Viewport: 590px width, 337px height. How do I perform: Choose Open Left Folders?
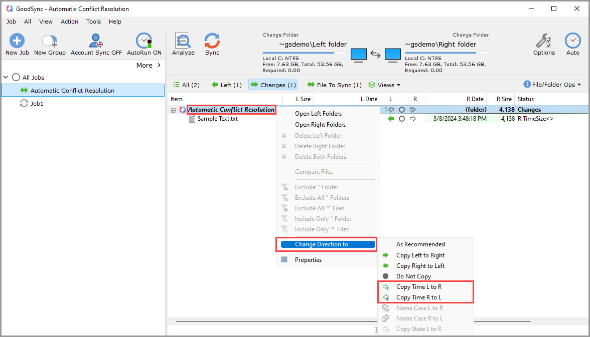click(318, 114)
